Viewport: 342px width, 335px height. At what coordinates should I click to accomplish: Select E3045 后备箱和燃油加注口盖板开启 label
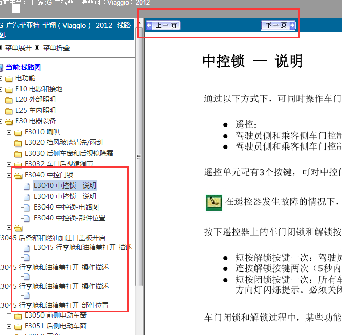(53, 238)
